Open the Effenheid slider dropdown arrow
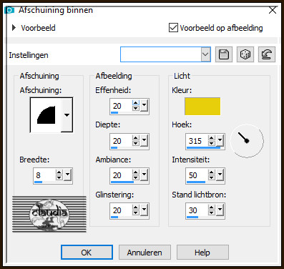This screenshot has width=284, height=269. pos(144,105)
